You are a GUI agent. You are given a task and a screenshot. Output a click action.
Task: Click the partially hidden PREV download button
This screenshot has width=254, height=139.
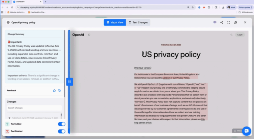(238, 130)
